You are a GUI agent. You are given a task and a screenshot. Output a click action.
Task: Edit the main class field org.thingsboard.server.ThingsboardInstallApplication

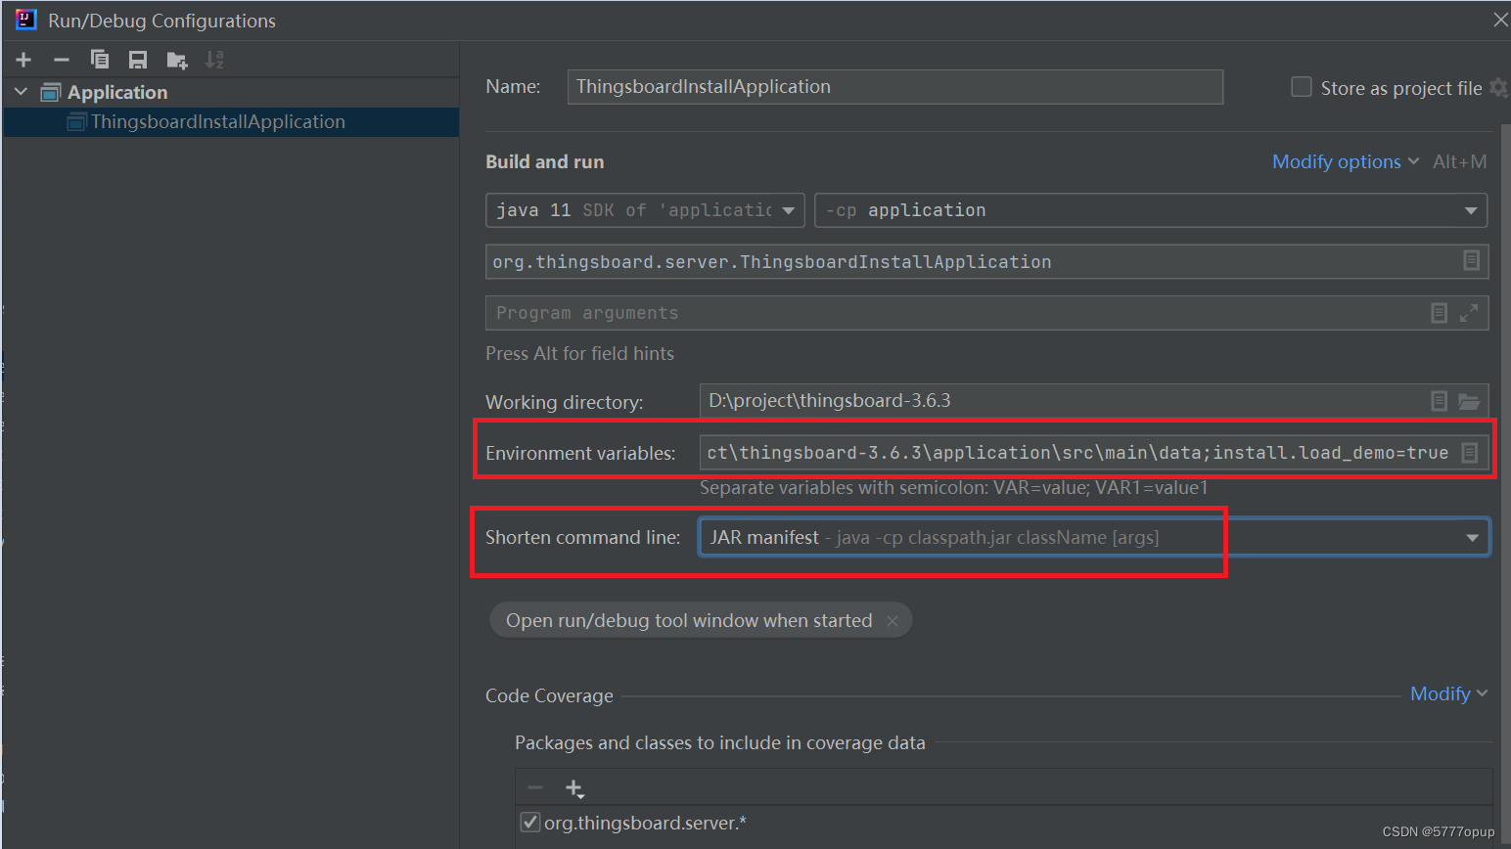coord(986,261)
